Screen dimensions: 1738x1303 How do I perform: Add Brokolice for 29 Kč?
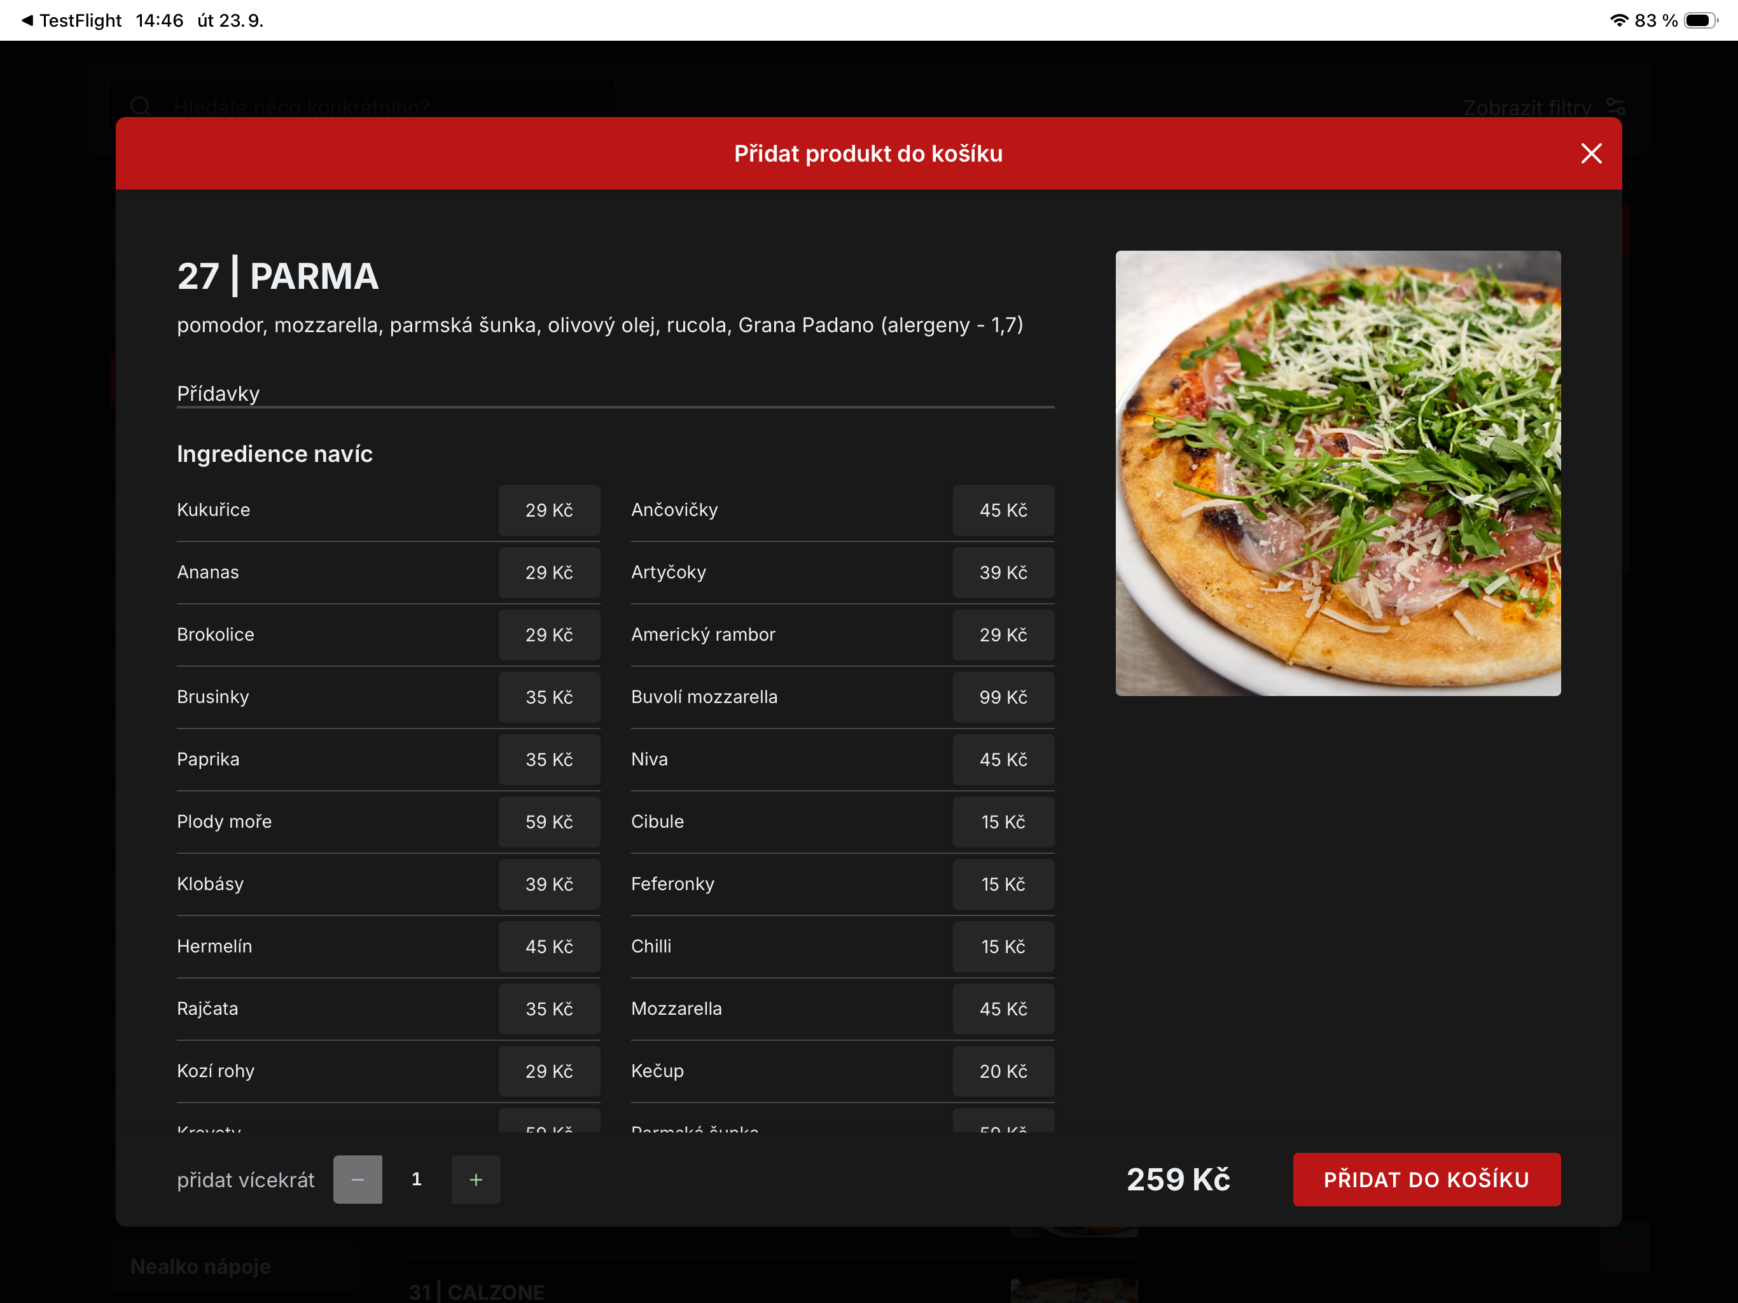pyautogui.click(x=549, y=634)
